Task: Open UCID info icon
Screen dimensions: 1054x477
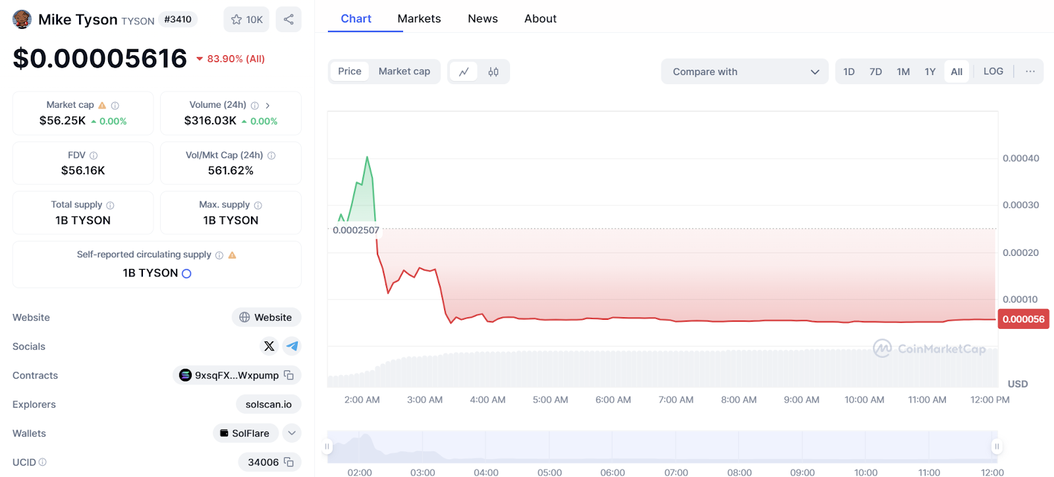Action: (43, 462)
